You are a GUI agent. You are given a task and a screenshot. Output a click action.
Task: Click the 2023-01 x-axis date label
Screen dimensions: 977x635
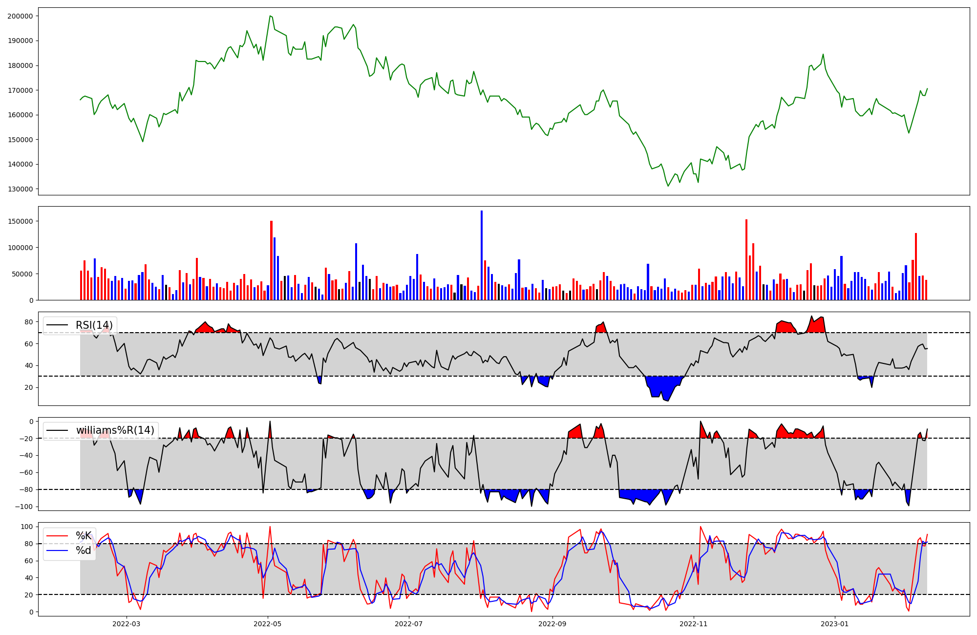coord(834,624)
